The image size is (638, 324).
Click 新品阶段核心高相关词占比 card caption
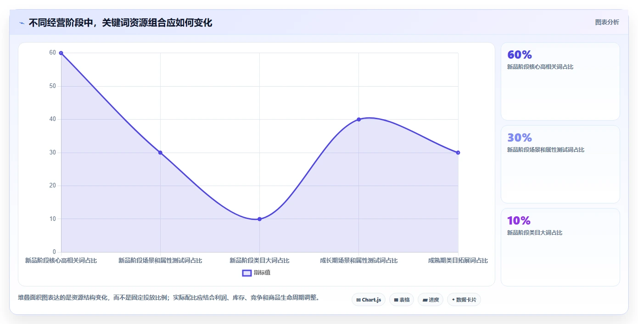pyautogui.click(x=540, y=67)
